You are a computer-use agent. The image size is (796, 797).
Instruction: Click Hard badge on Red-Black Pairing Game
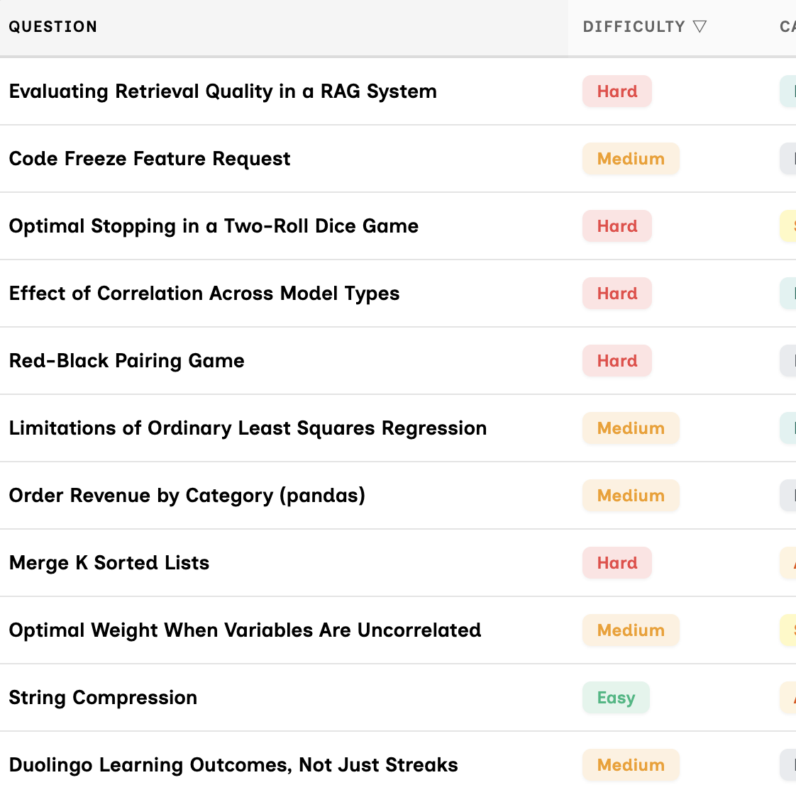point(617,361)
